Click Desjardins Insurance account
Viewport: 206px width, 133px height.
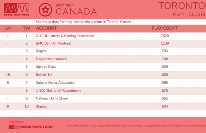(x=52, y=59)
